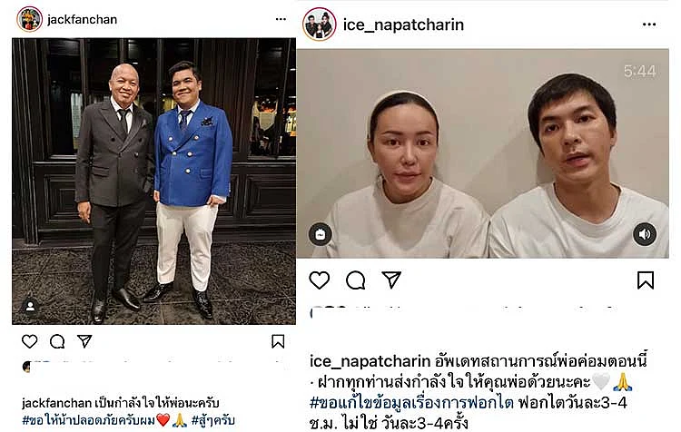
Task: Bookmark the jackfanchan post
Action: tap(278, 341)
